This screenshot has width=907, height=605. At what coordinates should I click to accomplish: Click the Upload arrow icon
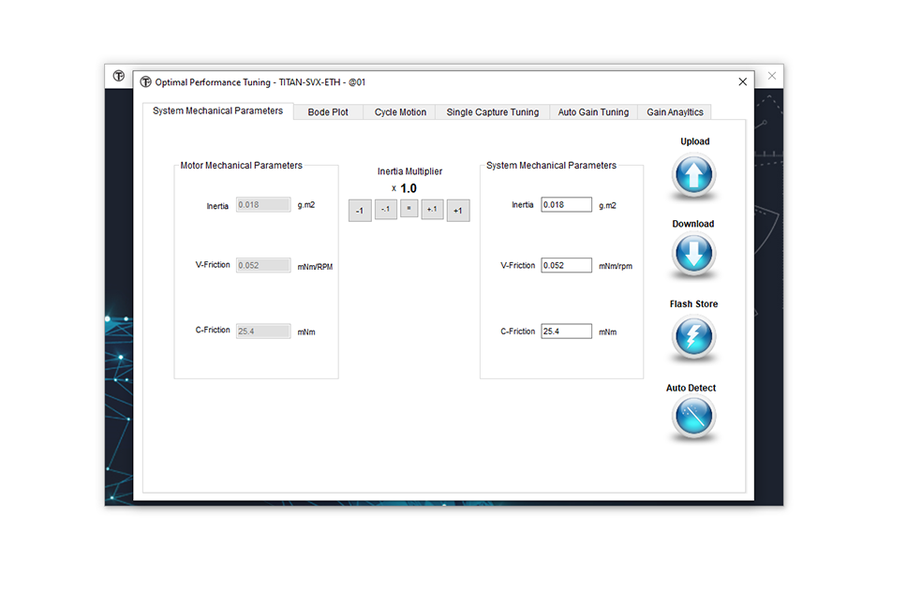point(693,175)
